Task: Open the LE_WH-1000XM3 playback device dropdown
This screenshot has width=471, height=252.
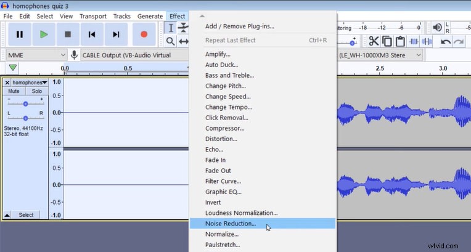Action: pyautogui.click(x=380, y=55)
